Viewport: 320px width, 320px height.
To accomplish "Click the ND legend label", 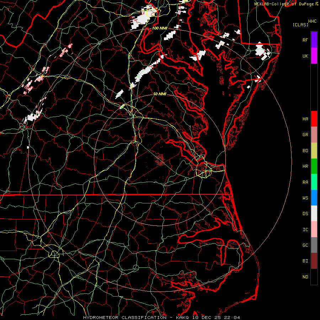I will (x=305, y=277).
